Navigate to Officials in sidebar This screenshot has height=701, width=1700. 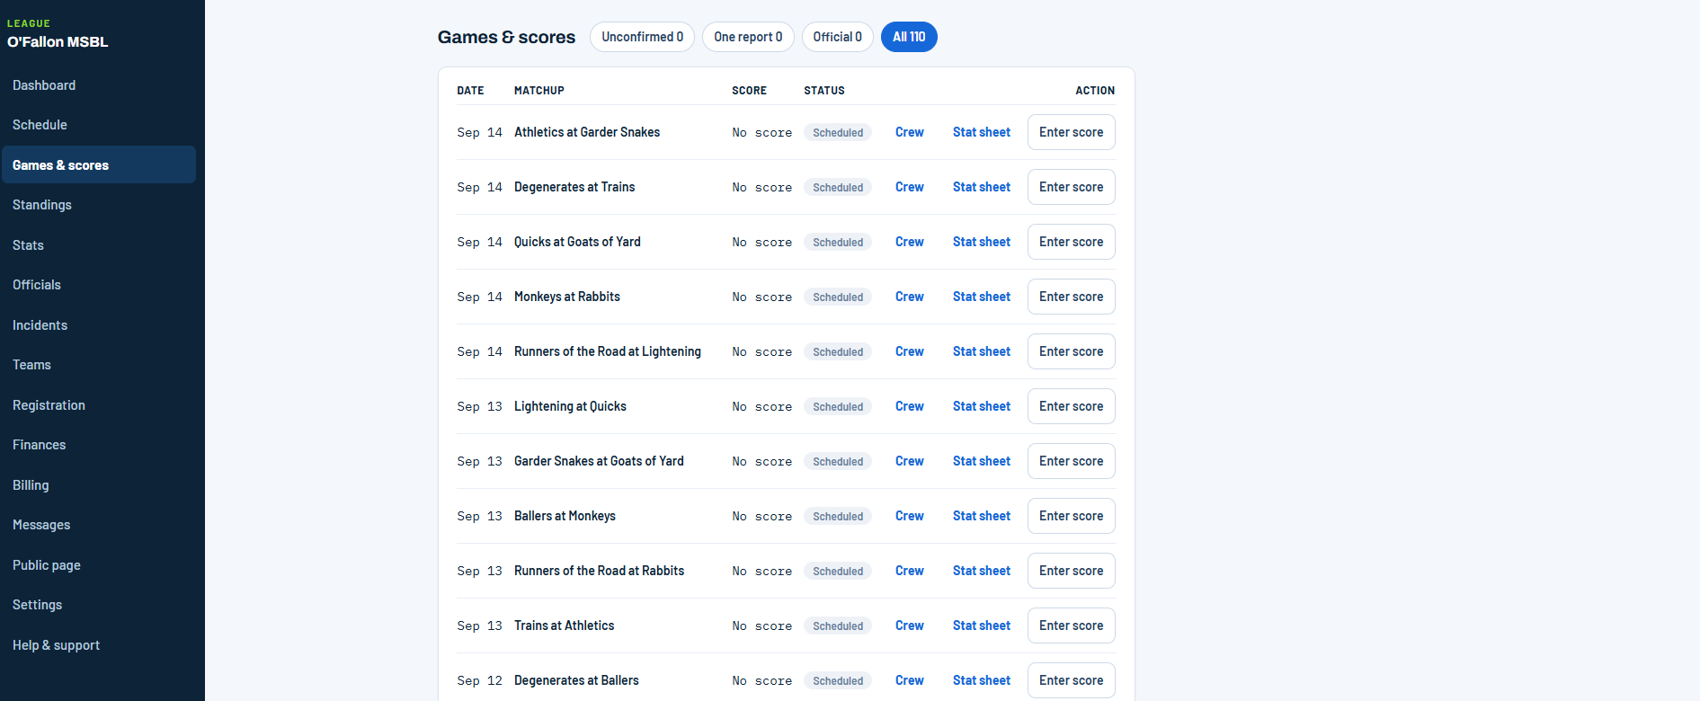pos(99,285)
